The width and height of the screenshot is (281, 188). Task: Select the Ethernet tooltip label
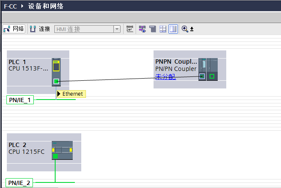[x=73, y=94]
